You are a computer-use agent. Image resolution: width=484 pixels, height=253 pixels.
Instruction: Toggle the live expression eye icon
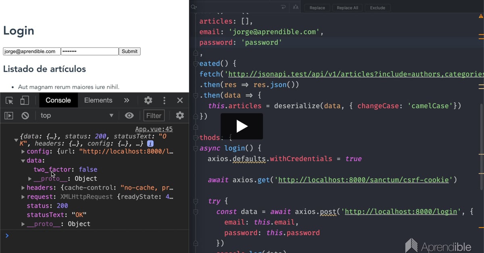(129, 116)
